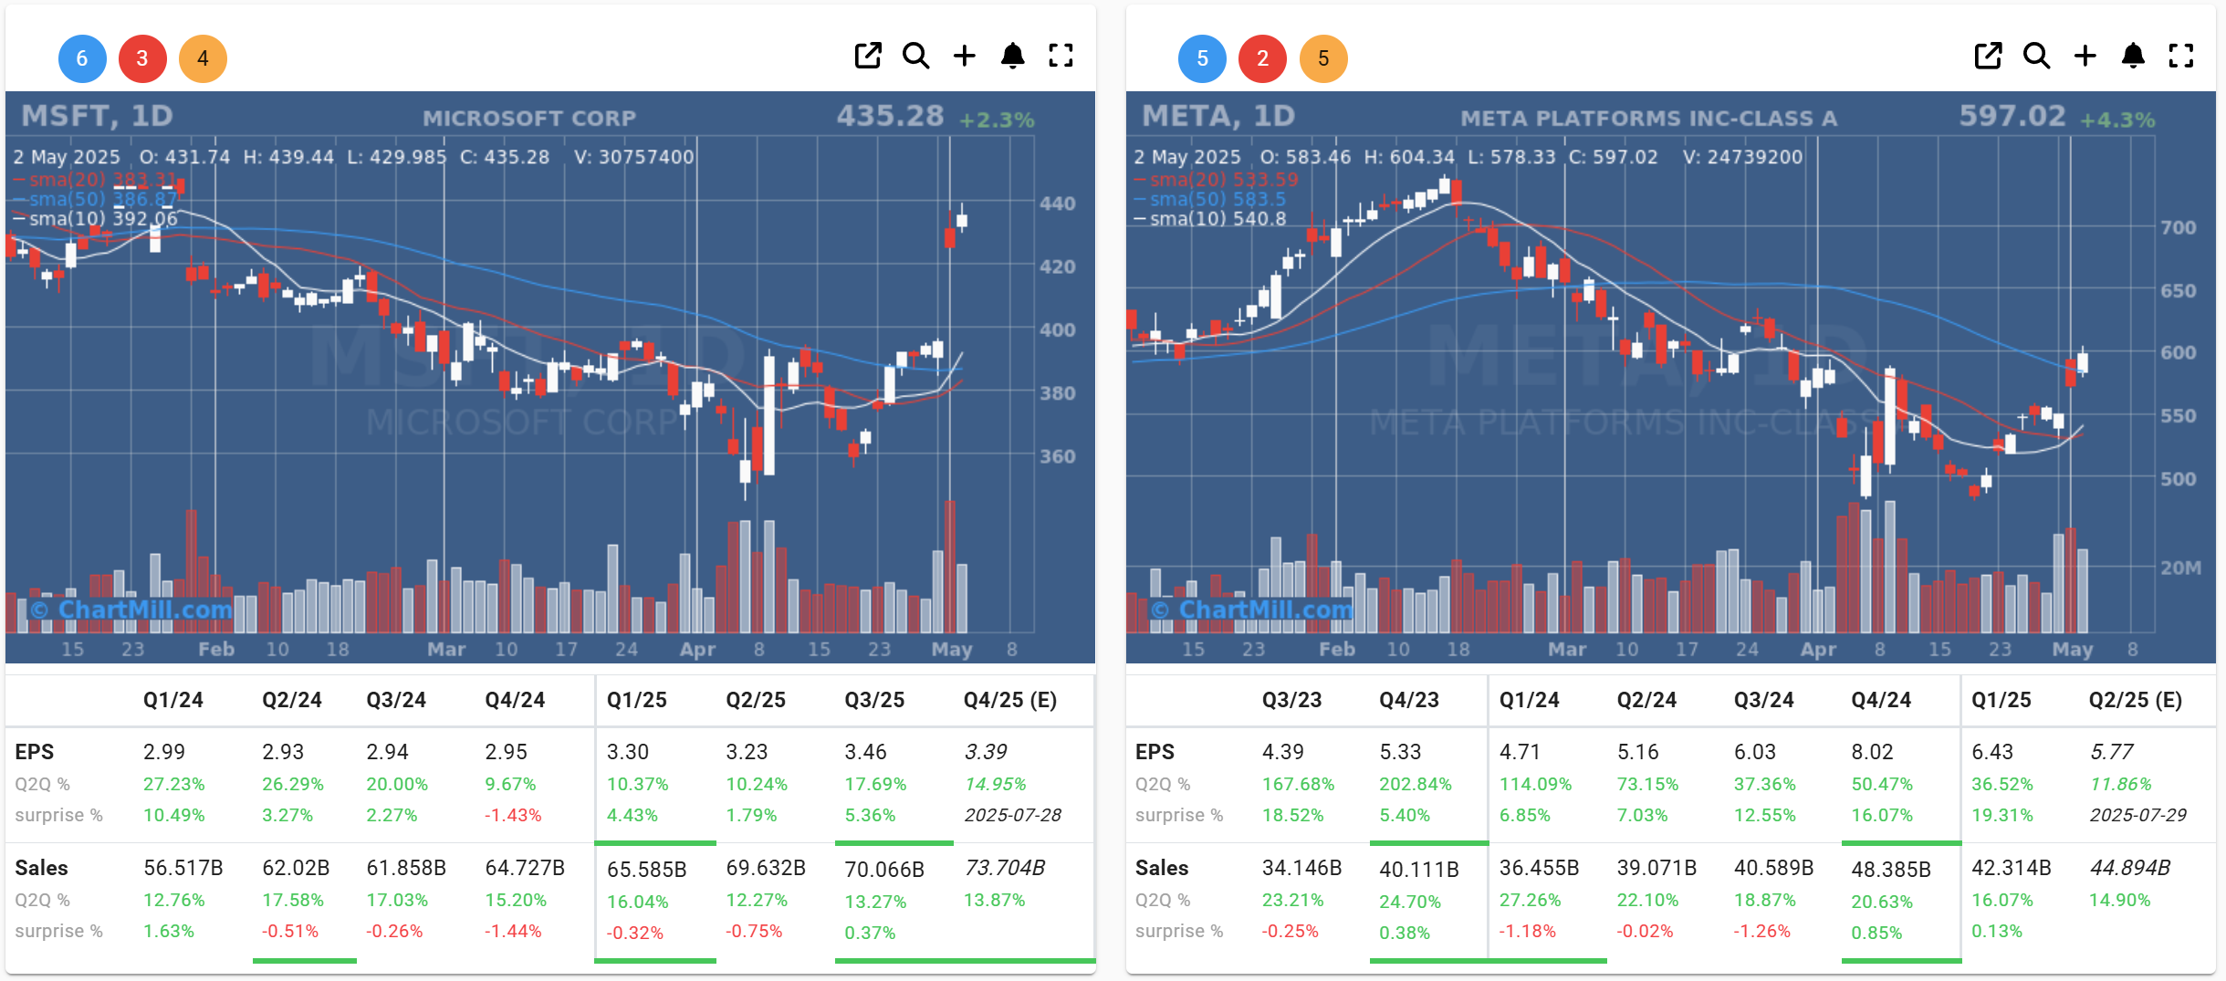Click the blue 5 badge for META

pos(1202,58)
